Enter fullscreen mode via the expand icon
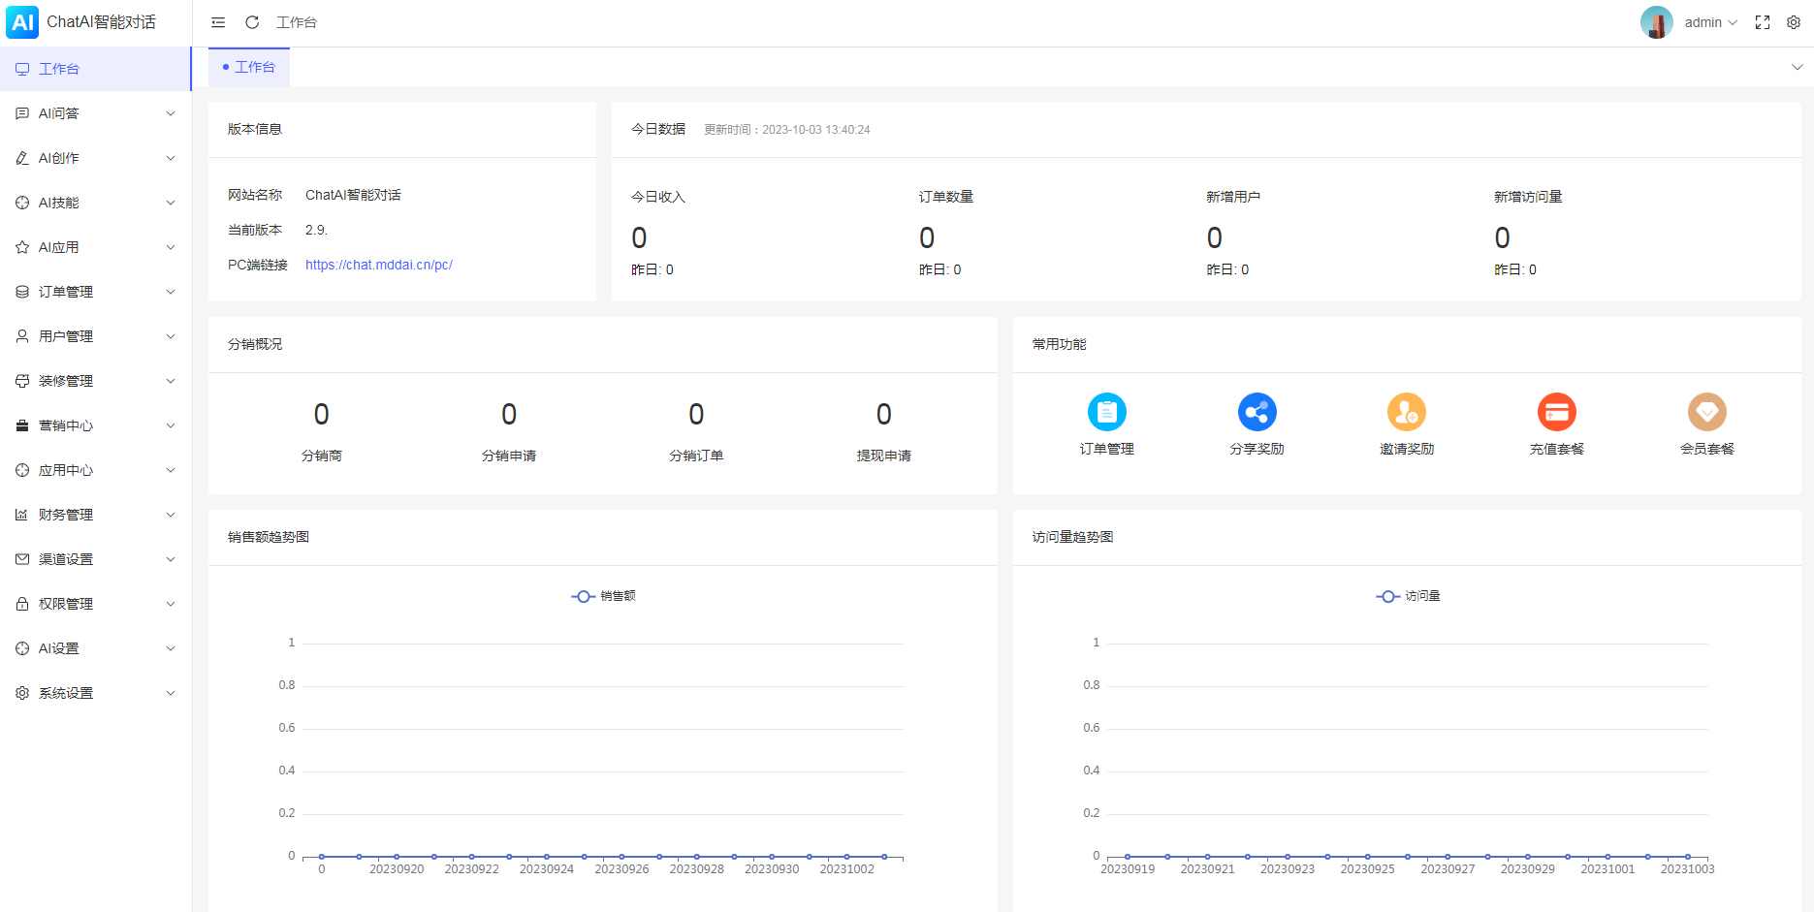Image resolution: width=1814 pixels, height=912 pixels. pos(1762,21)
